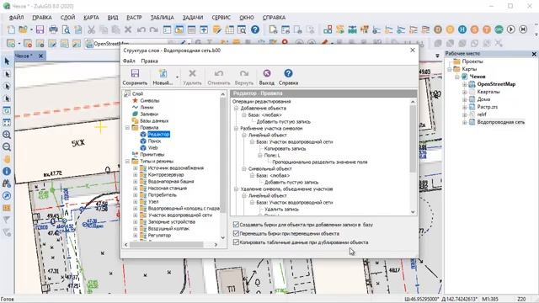
Task: Click the connected squares network icon
Action: (x=328, y=30)
